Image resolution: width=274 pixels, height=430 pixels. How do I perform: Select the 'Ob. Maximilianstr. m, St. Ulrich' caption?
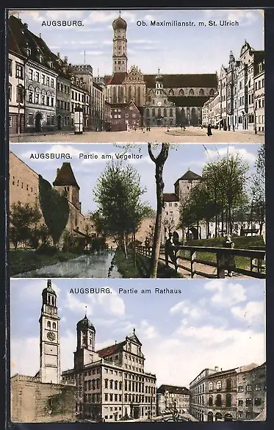click(188, 24)
